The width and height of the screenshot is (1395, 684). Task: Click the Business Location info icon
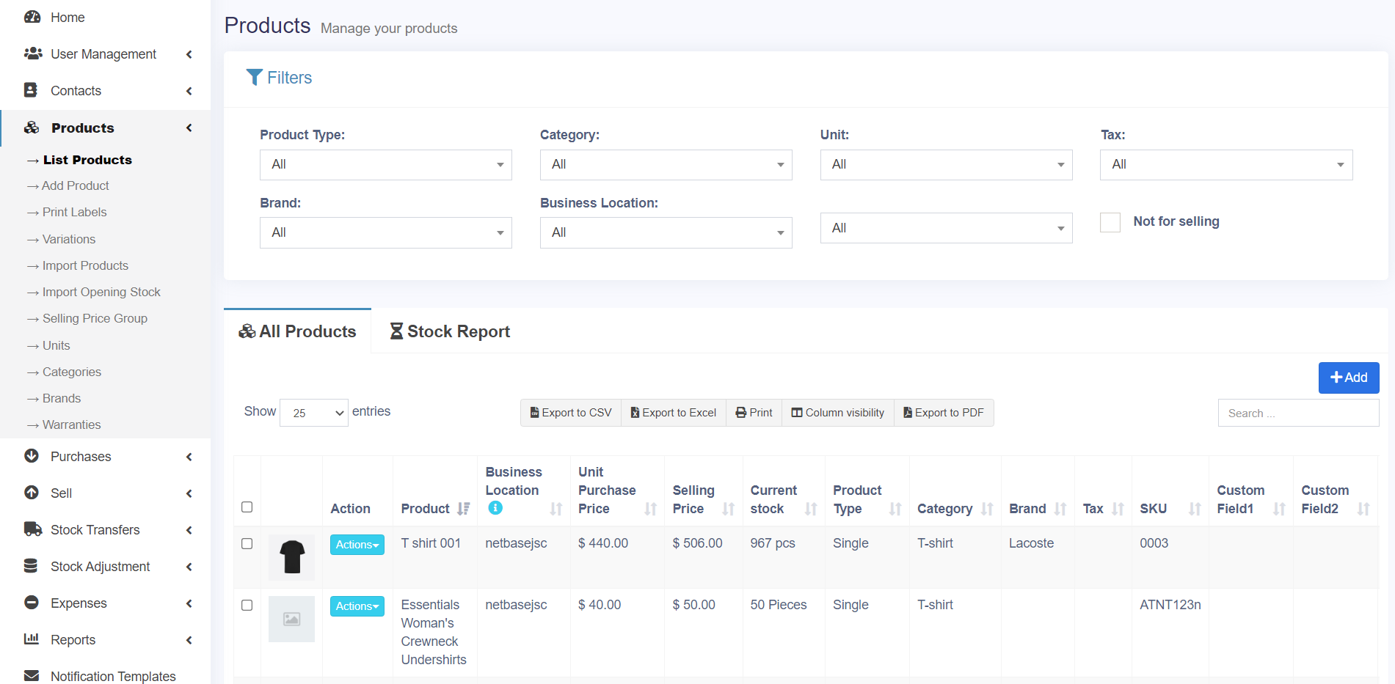pyautogui.click(x=495, y=507)
